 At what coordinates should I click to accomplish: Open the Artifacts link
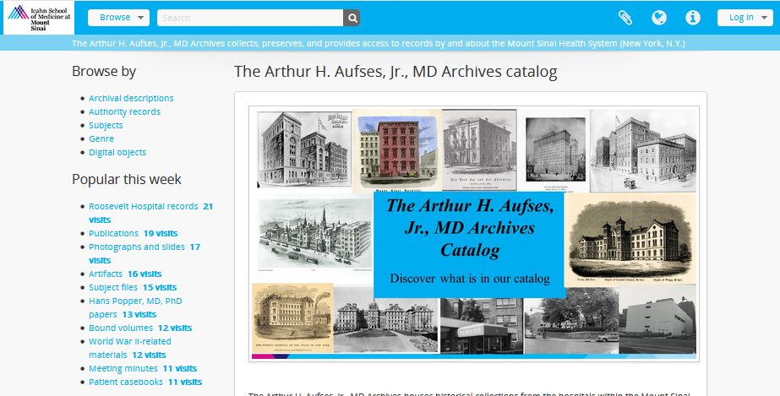coord(106,274)
